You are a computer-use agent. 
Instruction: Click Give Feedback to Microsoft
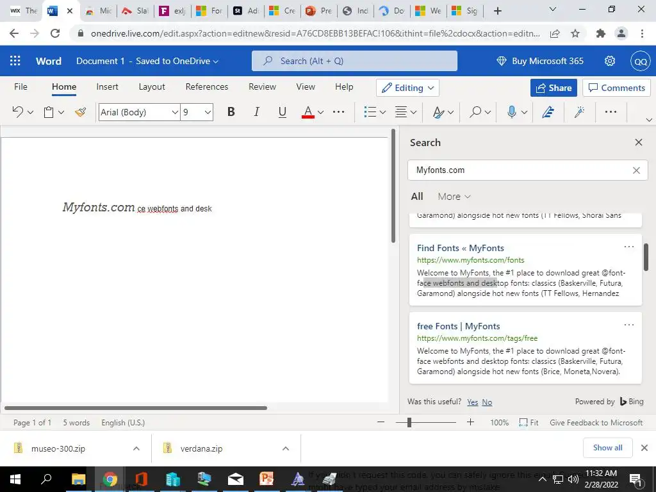tap(596, 423)
